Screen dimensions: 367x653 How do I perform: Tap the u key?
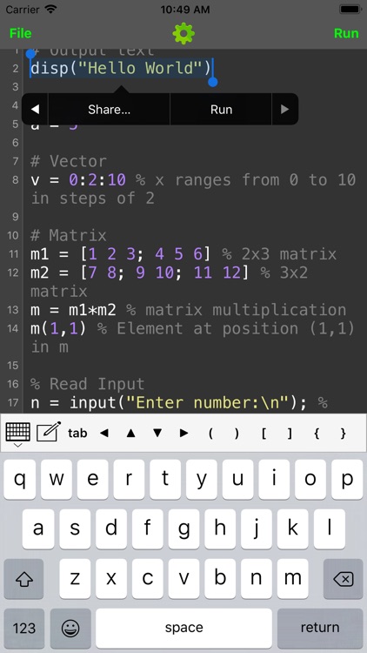(238, 480)
